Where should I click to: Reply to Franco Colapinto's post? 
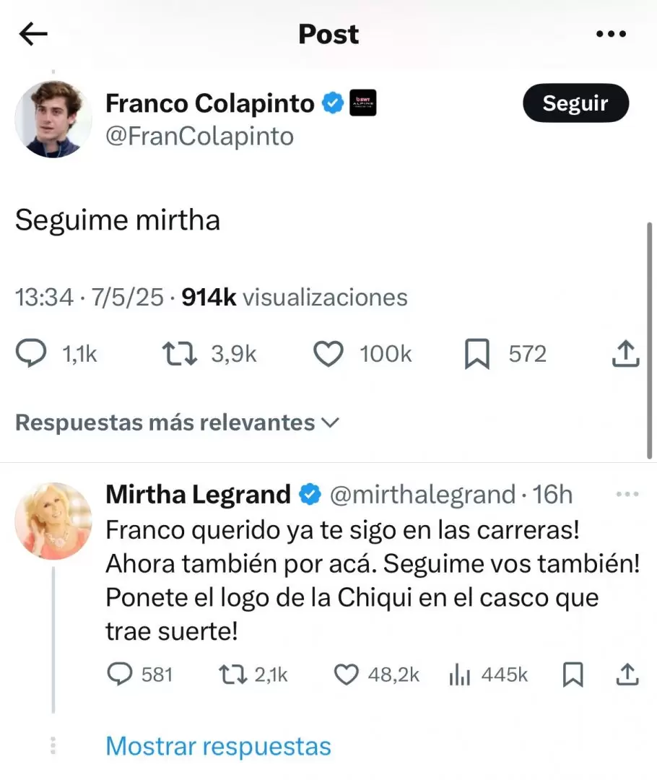click(x=34, y=354)
